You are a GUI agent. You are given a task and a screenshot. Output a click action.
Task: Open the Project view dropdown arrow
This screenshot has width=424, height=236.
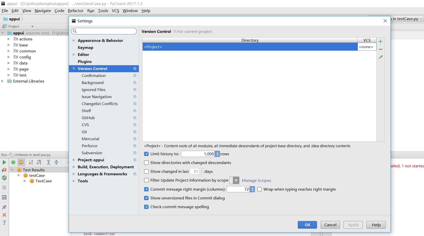point(32,27)
